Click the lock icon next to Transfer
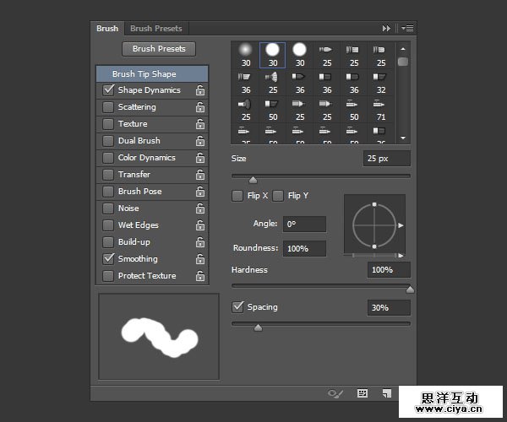 click(199, 175)
